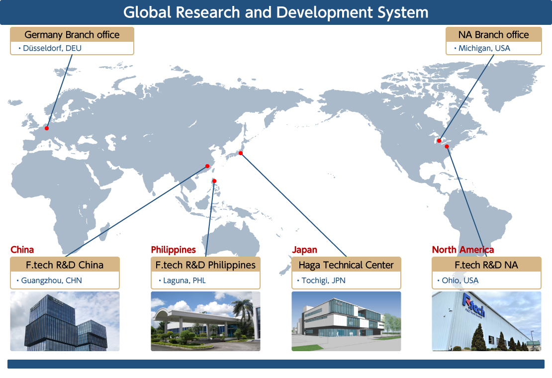Click the red map marker in the Philippines
The image size is (552, 378).
(214, 181)
